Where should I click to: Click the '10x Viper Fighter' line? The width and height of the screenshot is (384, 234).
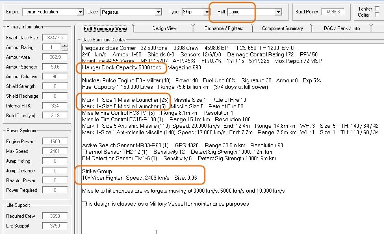(139, 178)
